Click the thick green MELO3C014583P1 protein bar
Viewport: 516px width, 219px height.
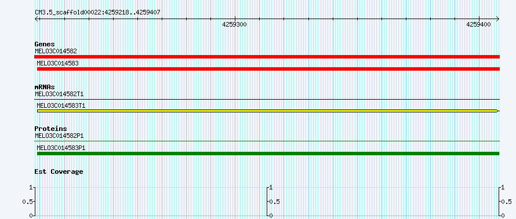coord(268,154)
